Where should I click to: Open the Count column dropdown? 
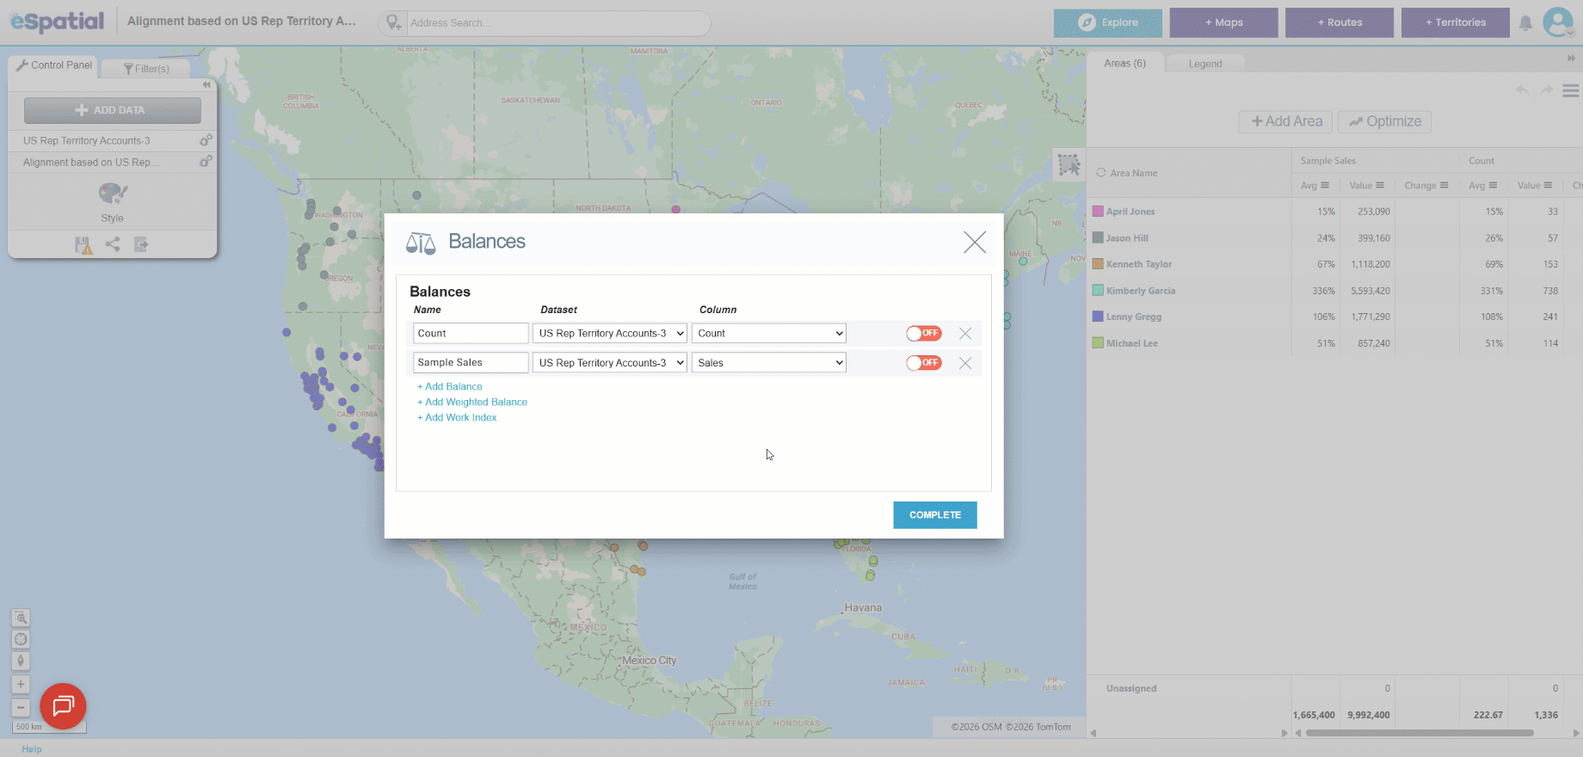[x=769, y=333]
